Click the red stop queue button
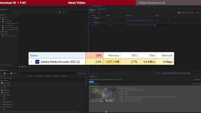201x113 pixels. (x=198, y=13)
